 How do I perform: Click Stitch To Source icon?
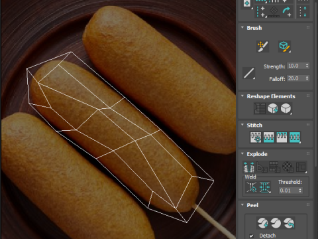coord(282,137)
